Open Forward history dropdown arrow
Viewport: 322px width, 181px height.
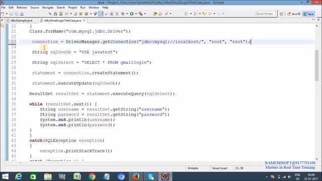[223, 14]
